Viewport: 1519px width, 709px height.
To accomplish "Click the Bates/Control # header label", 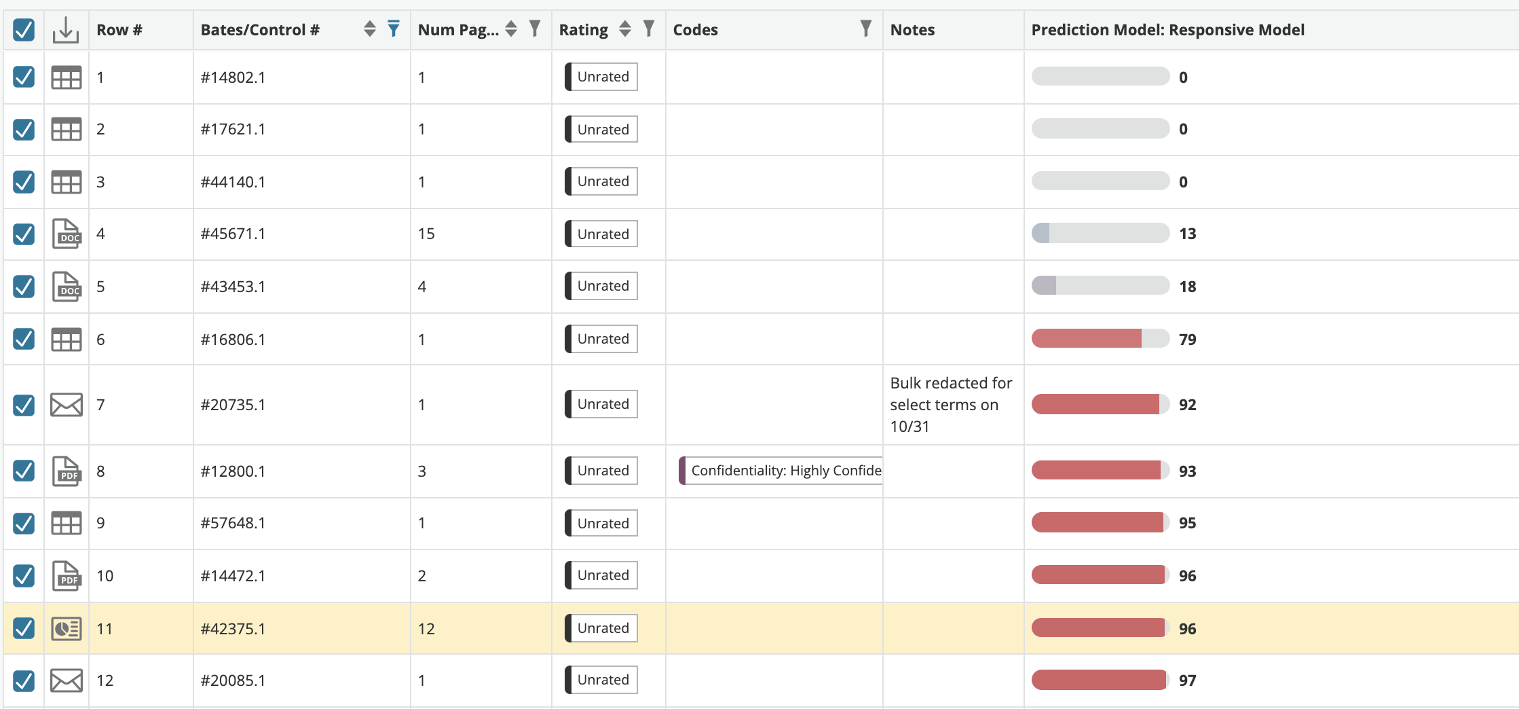I will click(x=260, y=30).
